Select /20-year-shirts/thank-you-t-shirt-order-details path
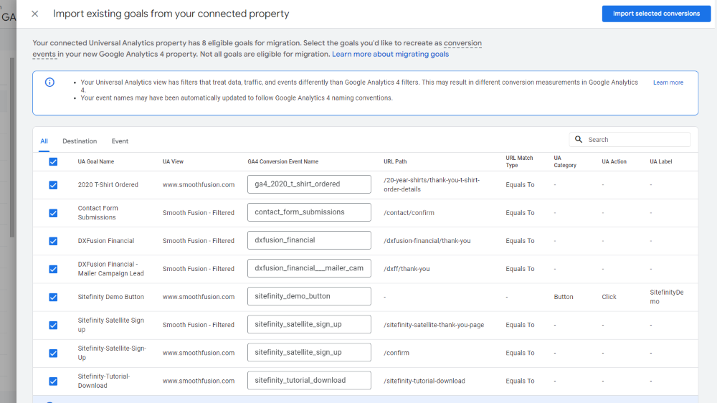Image resolution: width=717 pixels, height=403 pixels. coord(431,185)
